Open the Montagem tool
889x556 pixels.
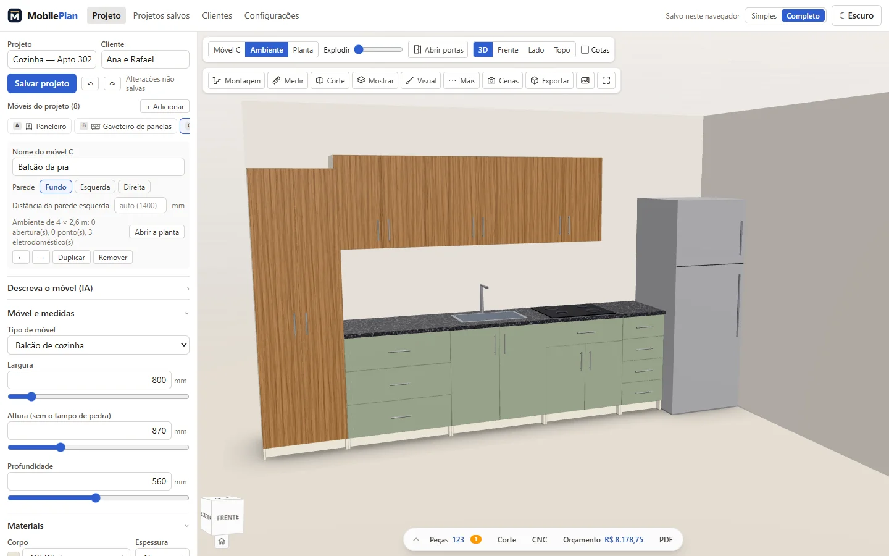click(236, 80)
